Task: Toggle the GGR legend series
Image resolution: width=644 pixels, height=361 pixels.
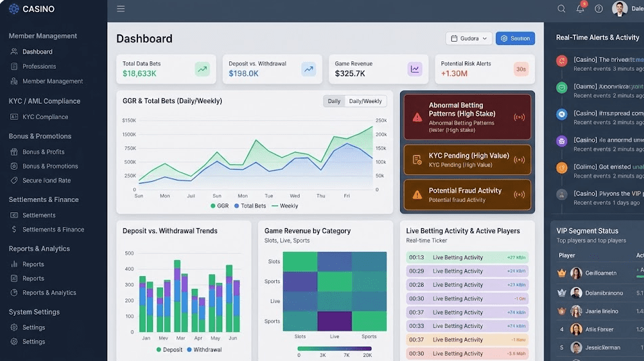Action: 219,206
